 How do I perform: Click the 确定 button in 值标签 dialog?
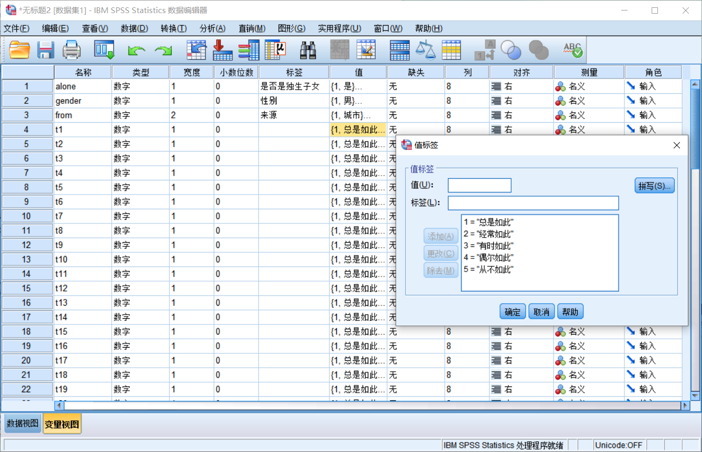click(x=513, y=312)
